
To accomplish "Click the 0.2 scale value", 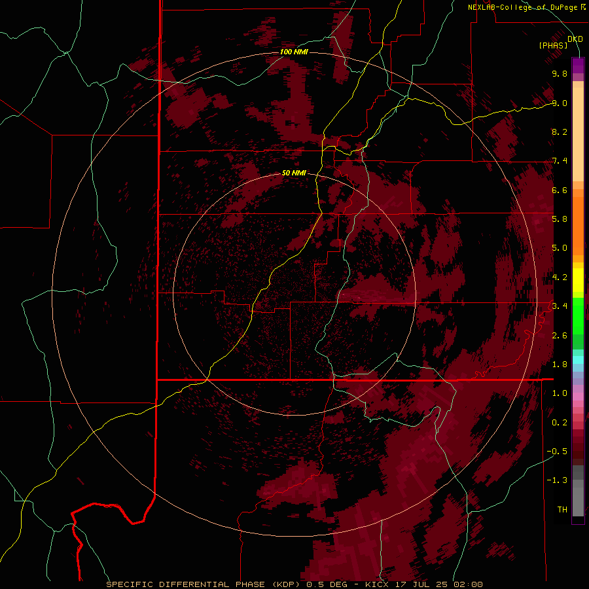I will [x=560, y=423].
